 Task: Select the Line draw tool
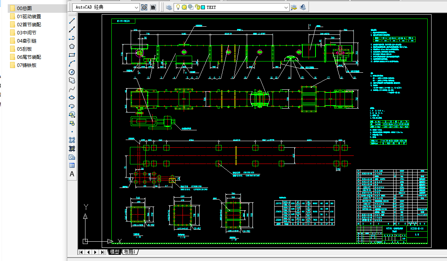tap(72, 21)
